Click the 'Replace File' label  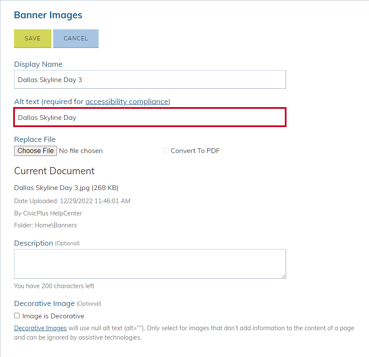click(x=35, y=139)
